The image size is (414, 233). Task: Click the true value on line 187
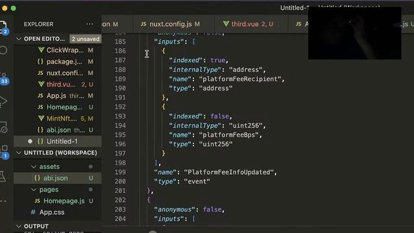[x=217, y=60]
